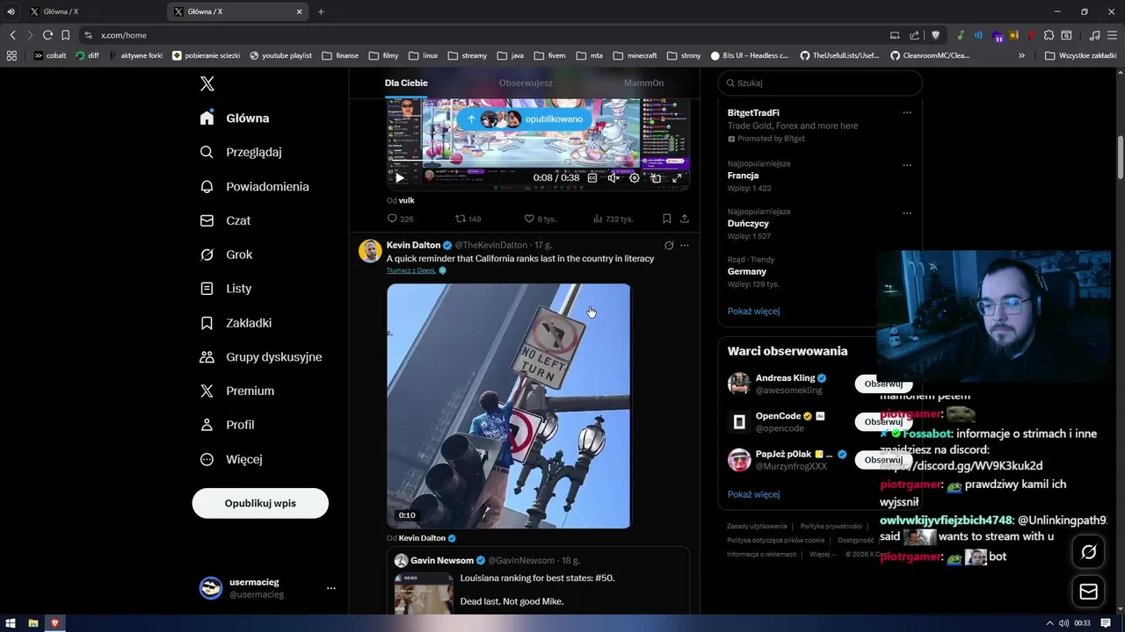Open video settings gear on vulk video
1125x632 pixels.
click(635, 177)
